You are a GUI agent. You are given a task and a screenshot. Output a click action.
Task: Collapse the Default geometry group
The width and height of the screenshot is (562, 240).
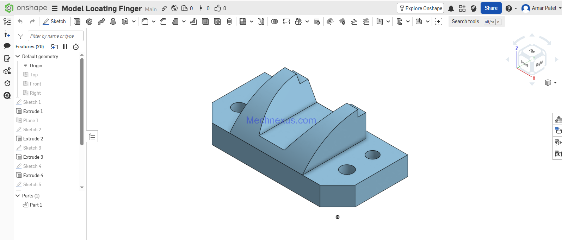point(18,56)
